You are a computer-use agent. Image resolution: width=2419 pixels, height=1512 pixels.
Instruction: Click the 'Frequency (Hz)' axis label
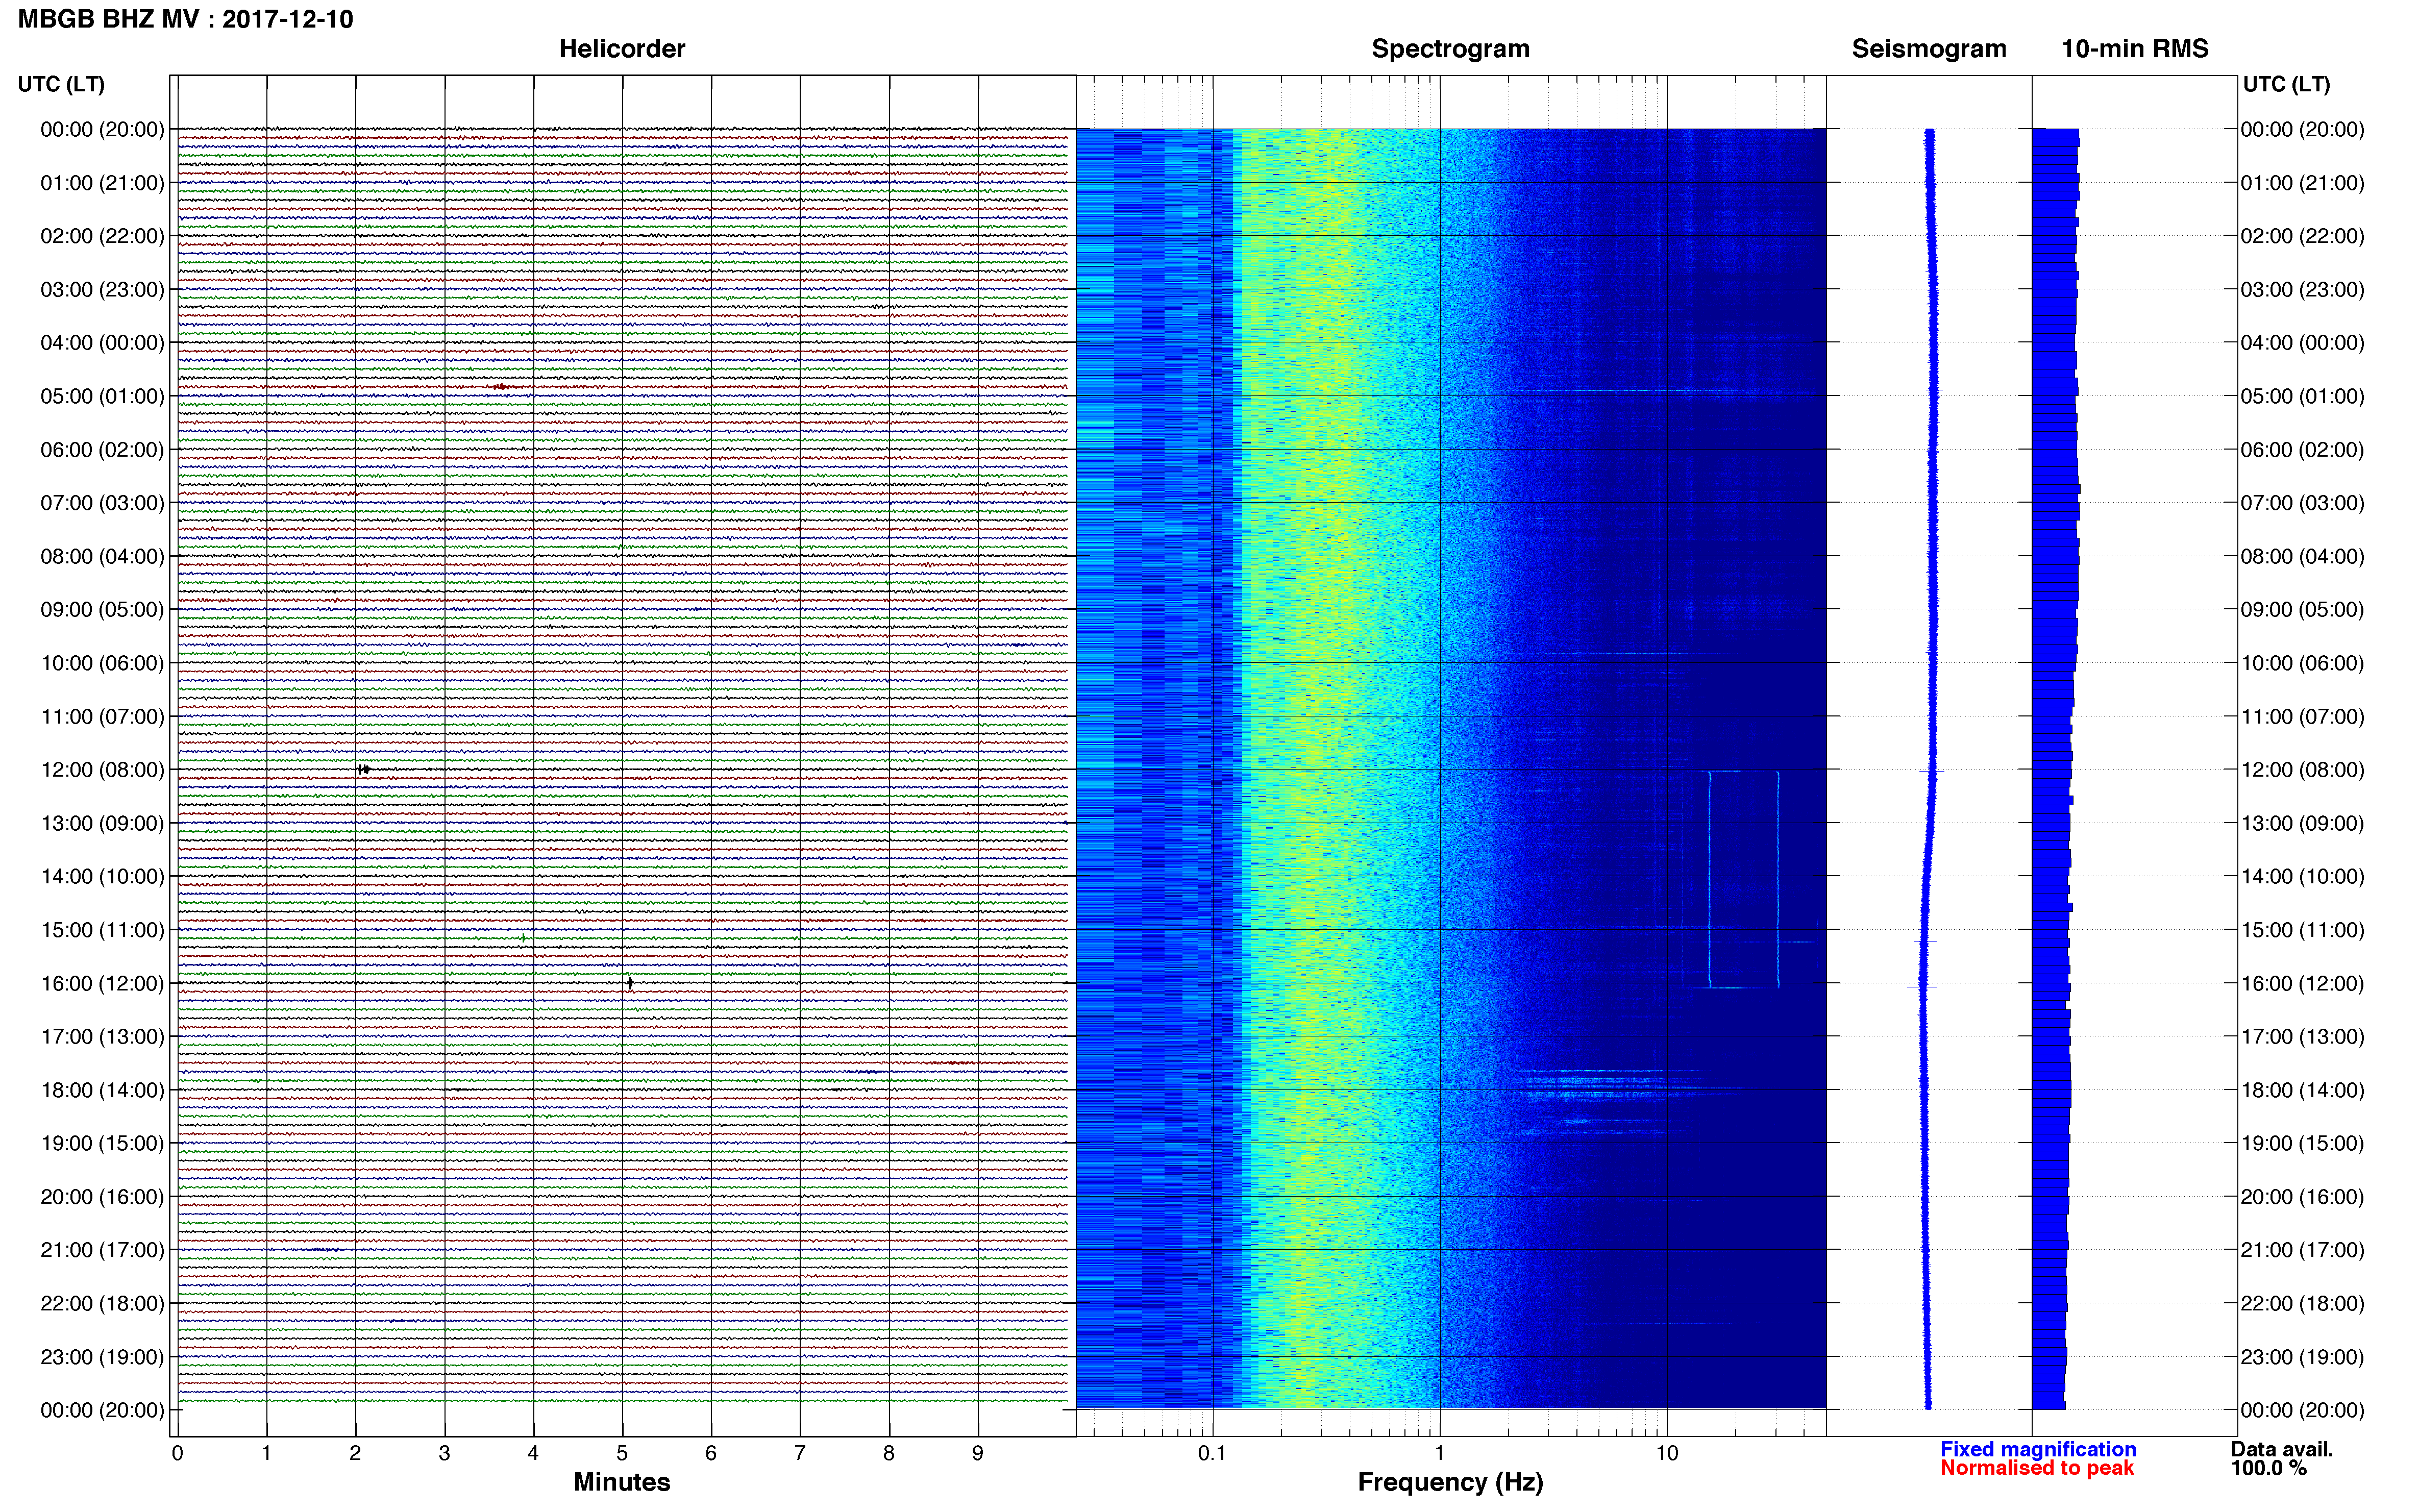(x=1450, y=1482)
